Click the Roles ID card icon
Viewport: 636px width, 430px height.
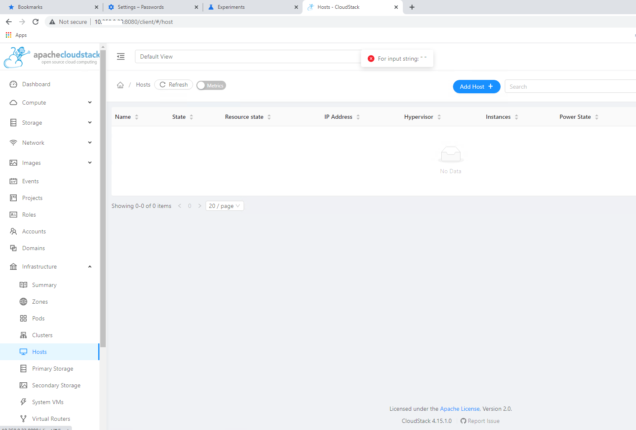pyautogui.click(x=13, y=215)
